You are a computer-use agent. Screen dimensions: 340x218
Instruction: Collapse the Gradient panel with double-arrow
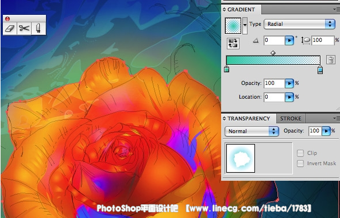(x=224, y=10)
